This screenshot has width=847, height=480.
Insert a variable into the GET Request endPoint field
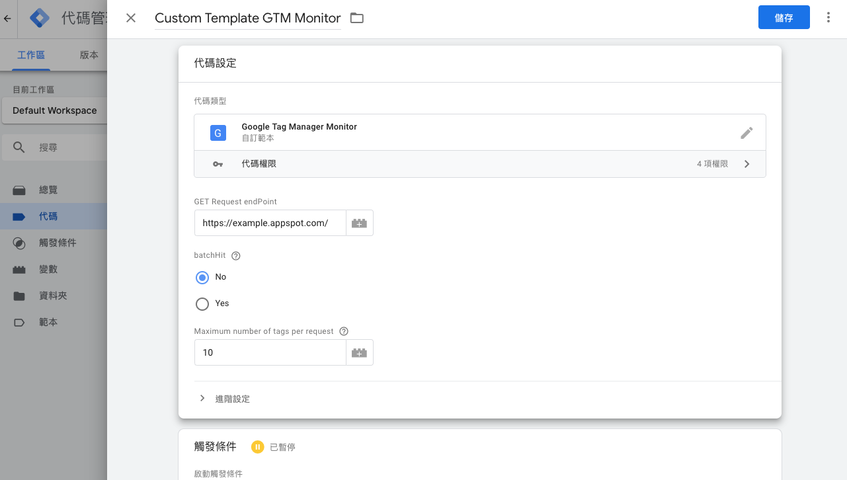pyautogui.click(x=360, y=223)
